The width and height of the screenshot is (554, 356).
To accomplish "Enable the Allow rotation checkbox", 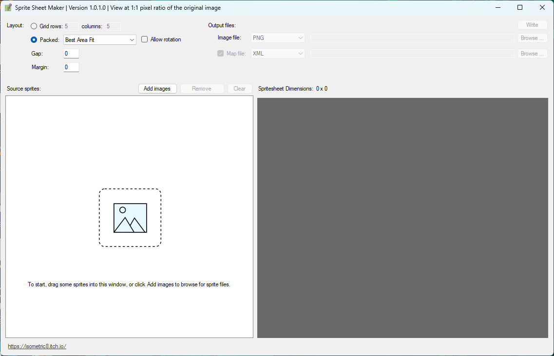I will click(x=145, y=39).
